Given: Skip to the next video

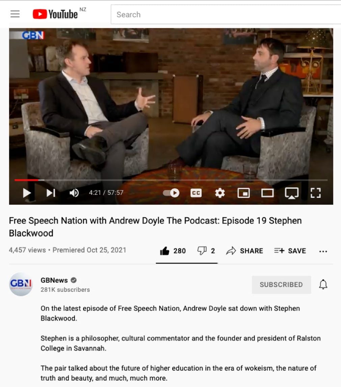Looking at the screenshot, I should (x=51, y=193).
